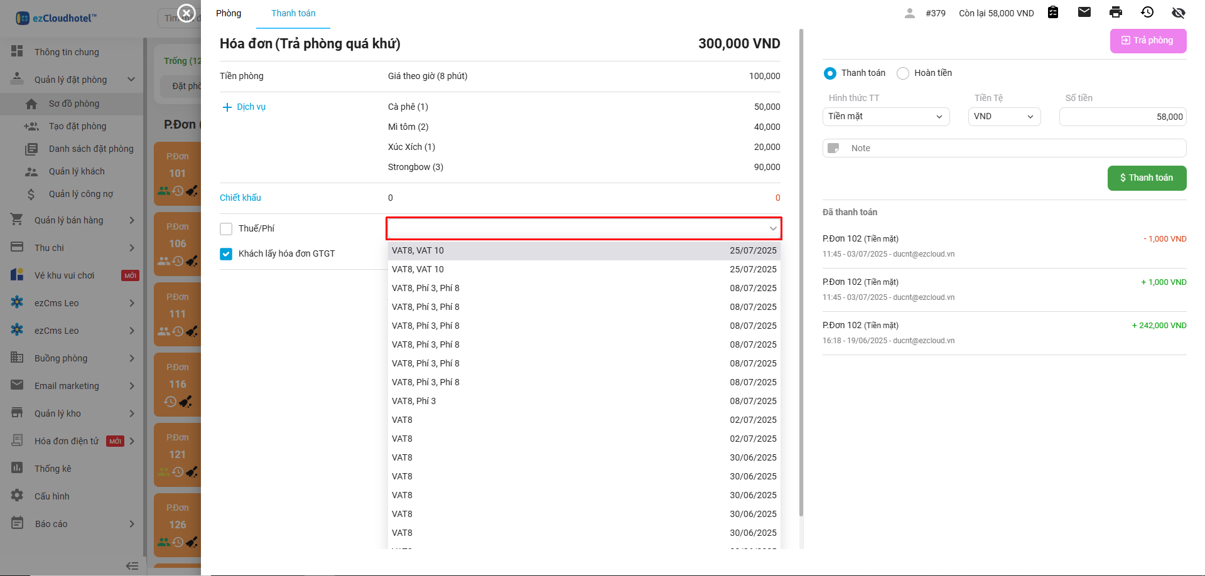The width and height of the screenshot is (1205, 576).
Task: Open the clipboard checklist icon
Action: (1053, 13)
